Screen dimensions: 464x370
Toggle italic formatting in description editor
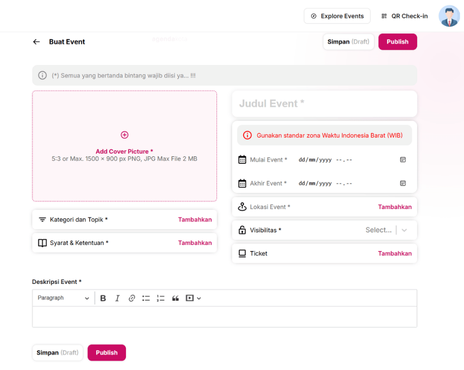(x=117, y=298)
